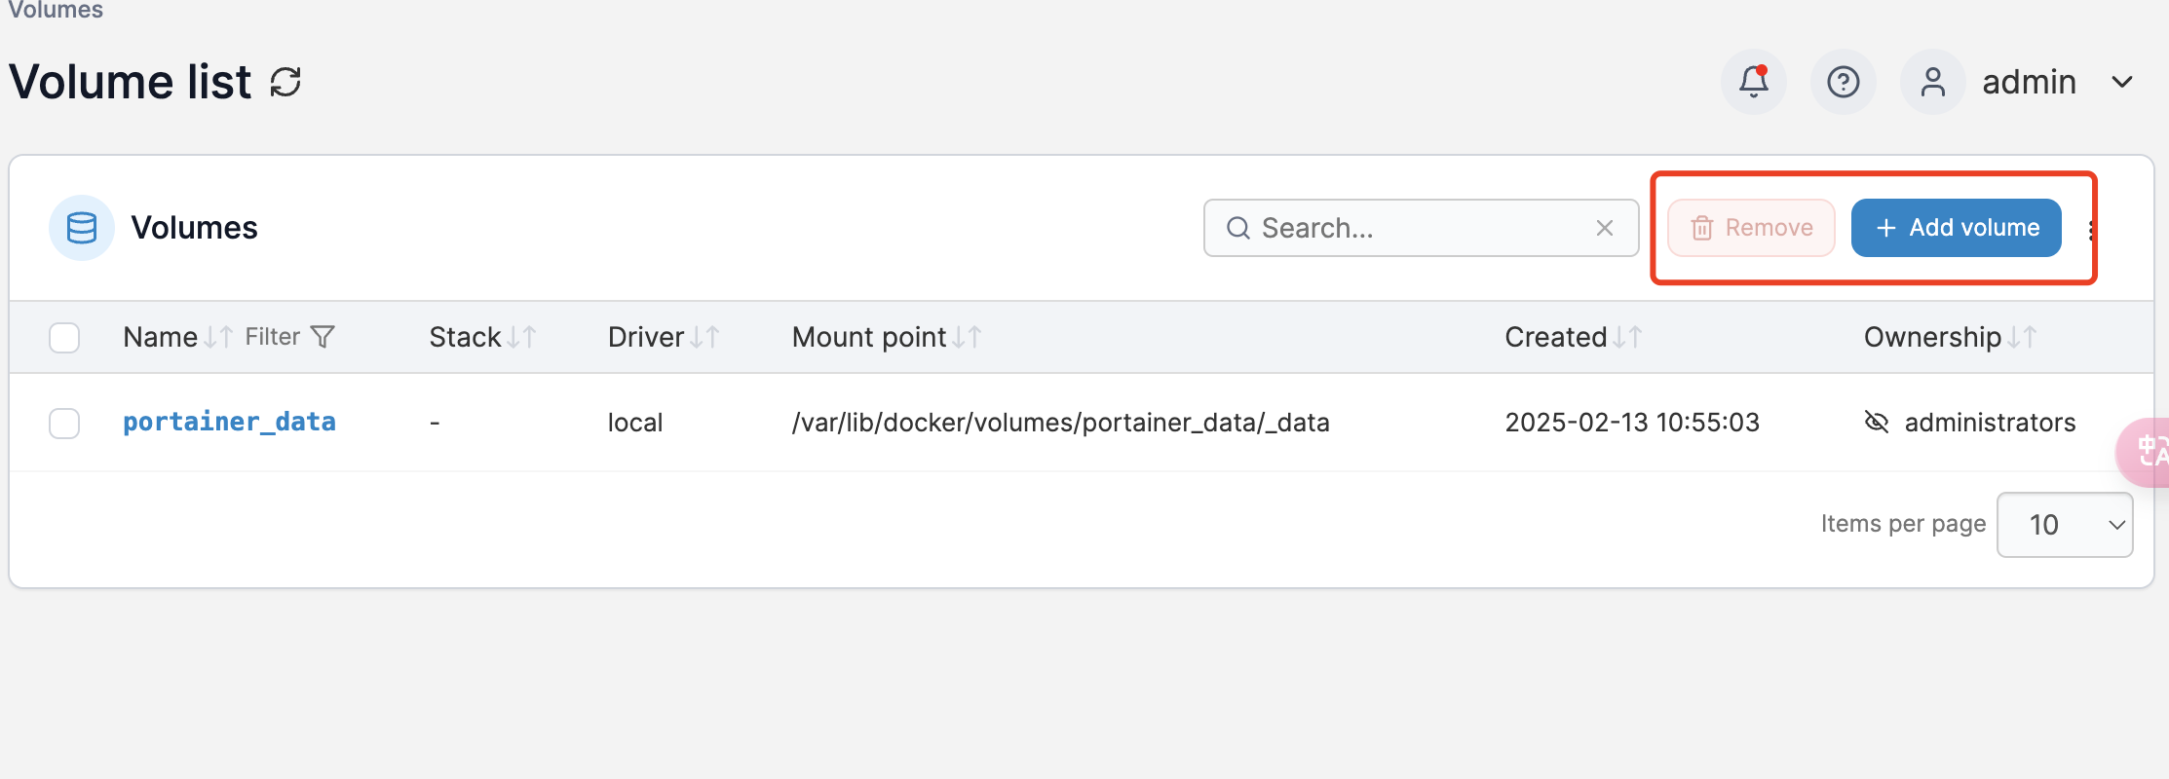The height and width of the screenshot is (779, 2169).
Task: Open the notifications bell
Action: click(1753, 82)
